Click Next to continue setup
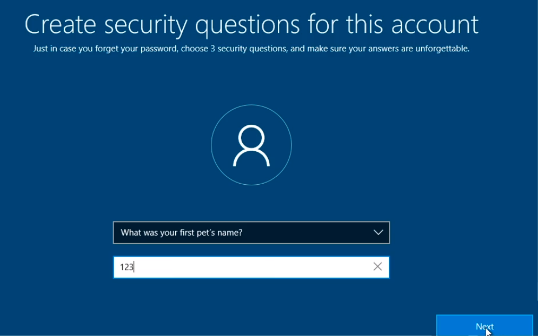Image resolution: width=538 pixels, height=336 pixels. click(x=484, y=325)
